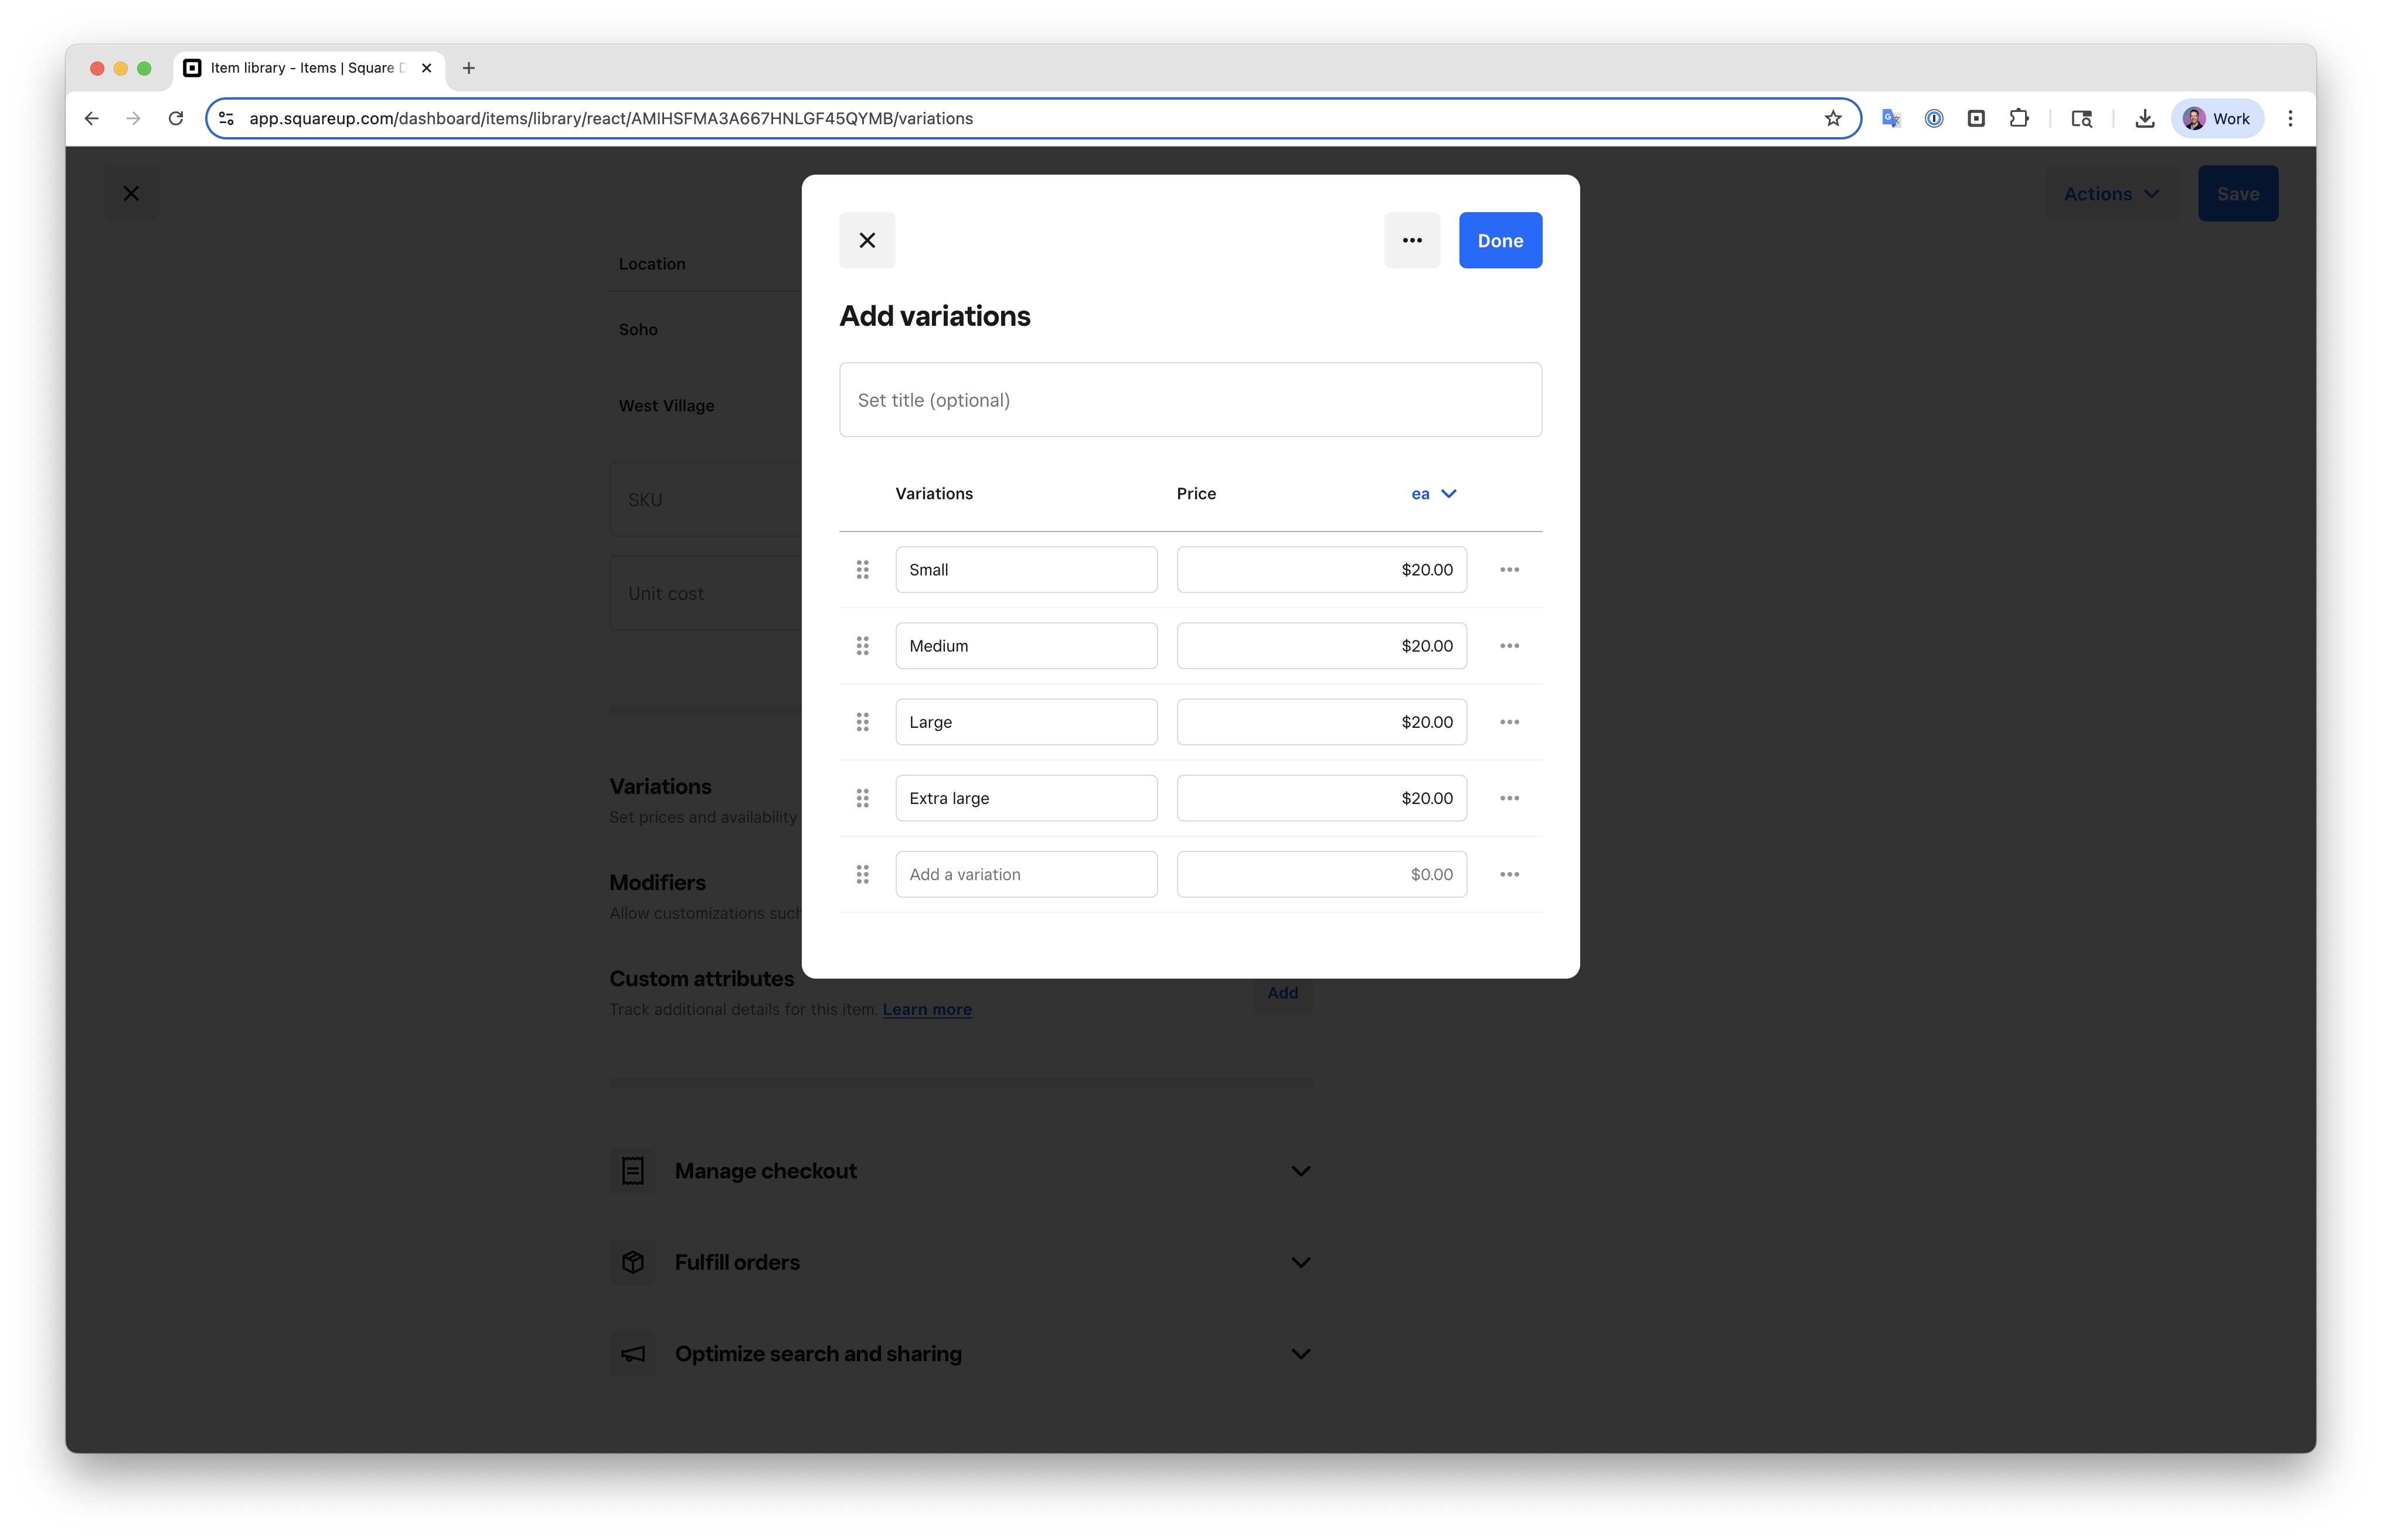This screenshot has height=1540, width=2382.
Task: Close the Add variations dialog with X
Action: pos(867,240)
